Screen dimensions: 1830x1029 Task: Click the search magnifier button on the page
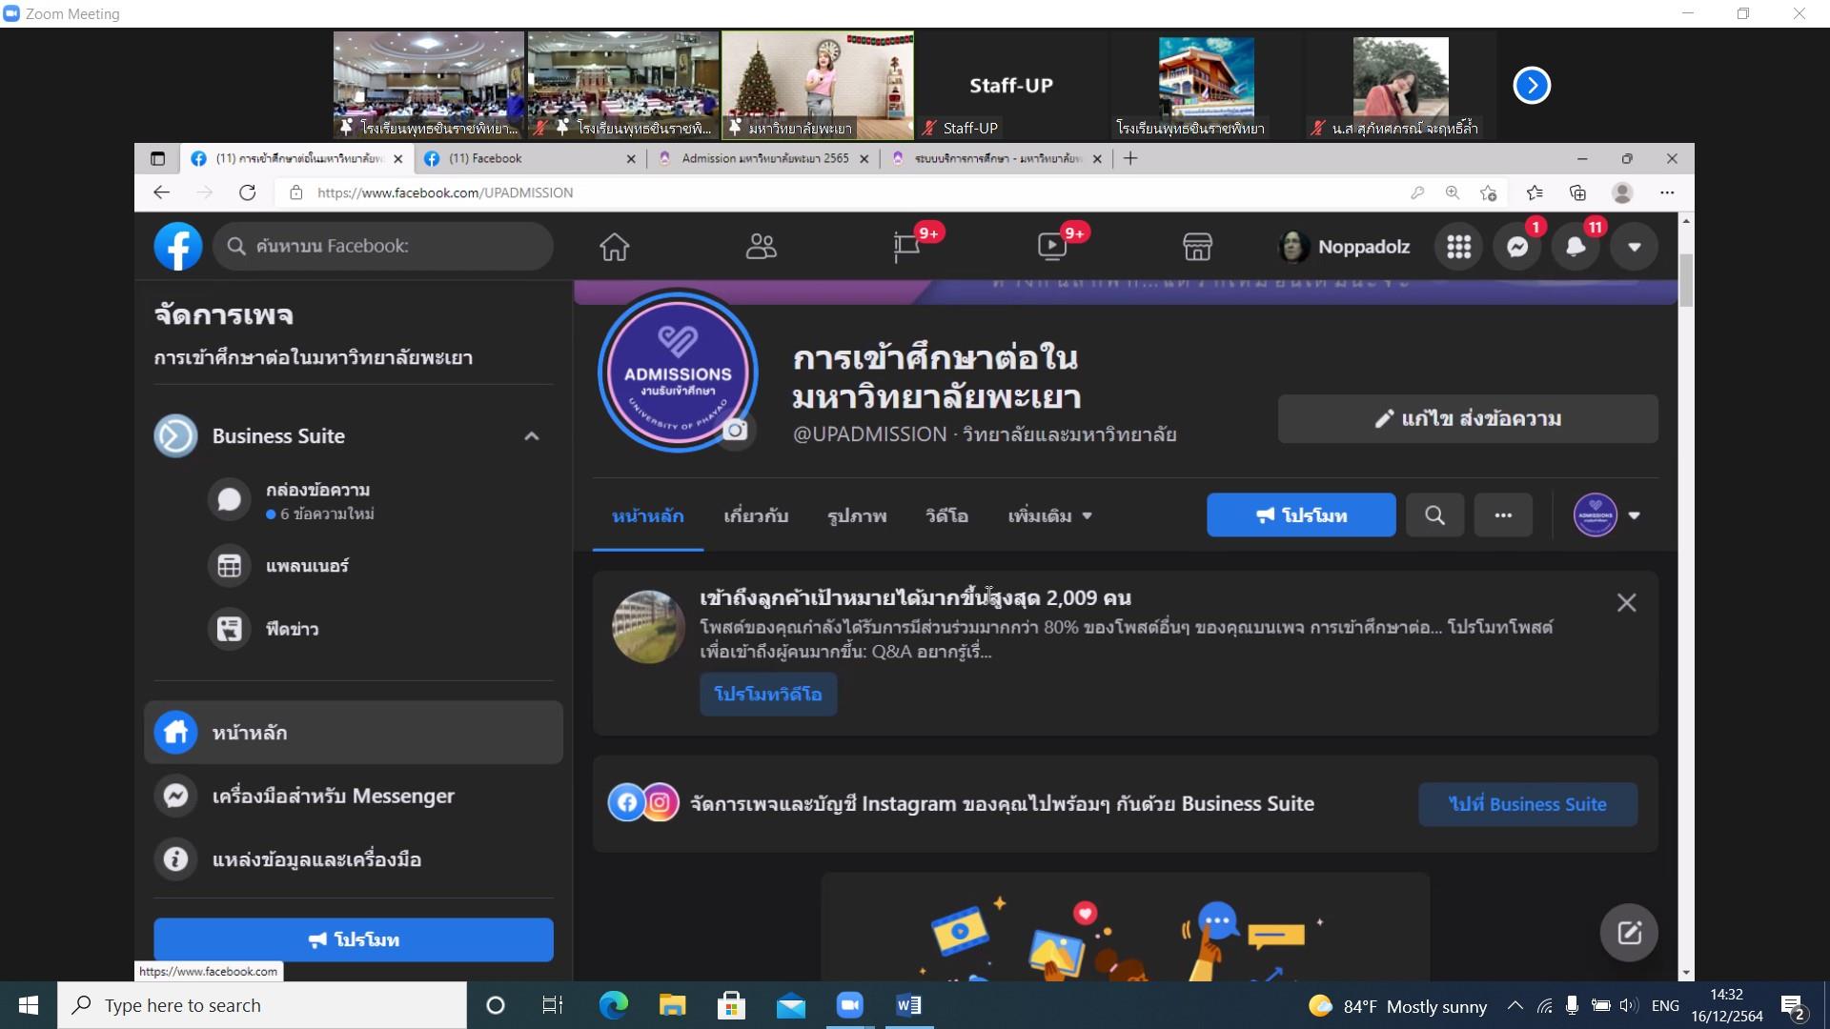coord(1434,515)
